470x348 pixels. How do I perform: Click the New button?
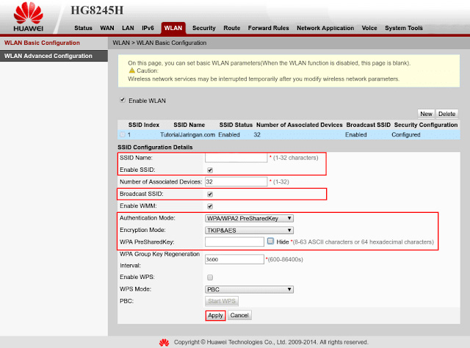(426, 114)
